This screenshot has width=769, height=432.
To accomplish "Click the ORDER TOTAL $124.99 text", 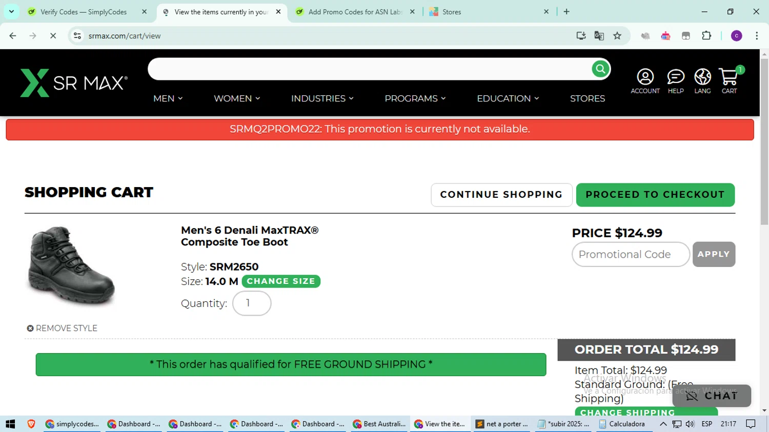I will [x=646, y=349].
